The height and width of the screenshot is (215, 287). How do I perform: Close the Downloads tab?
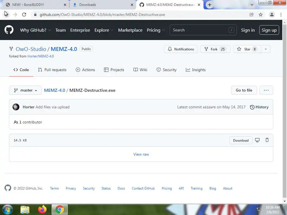point(132,5)
